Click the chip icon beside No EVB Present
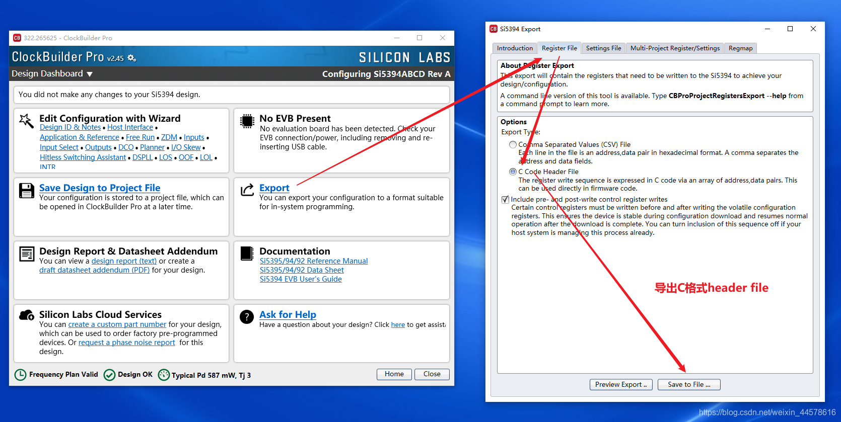 (247, 121)
